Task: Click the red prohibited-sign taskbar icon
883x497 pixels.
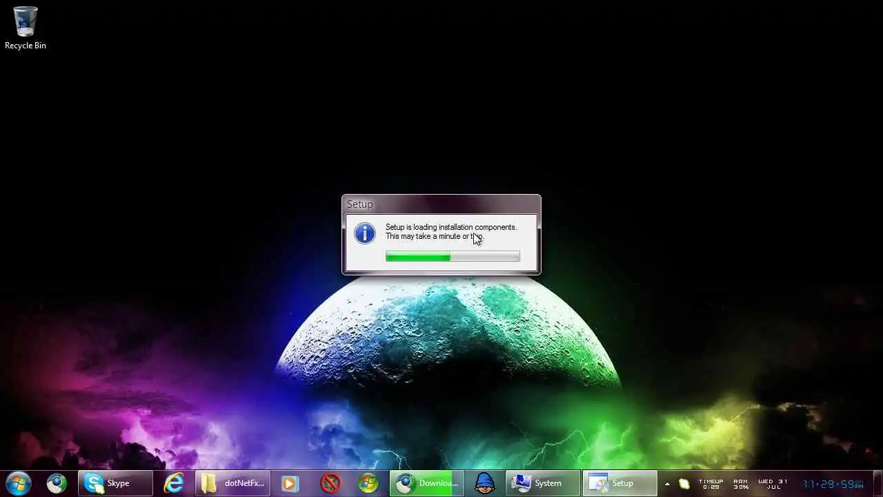Action: (330, 483)
